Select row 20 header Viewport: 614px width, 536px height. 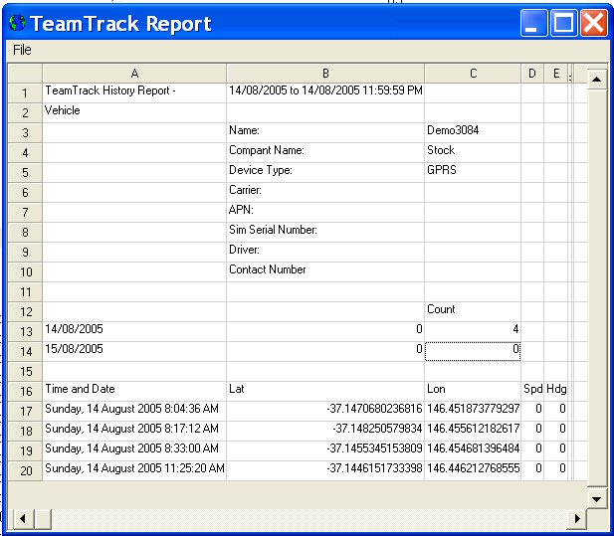(x=25, y=470)
